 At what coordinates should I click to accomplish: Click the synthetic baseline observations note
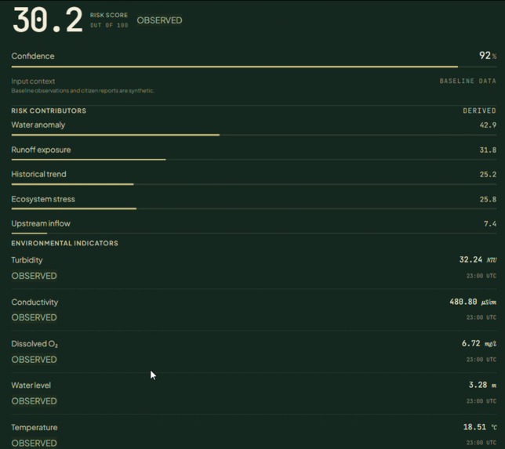pyautogui.click(x=83, y=91)
